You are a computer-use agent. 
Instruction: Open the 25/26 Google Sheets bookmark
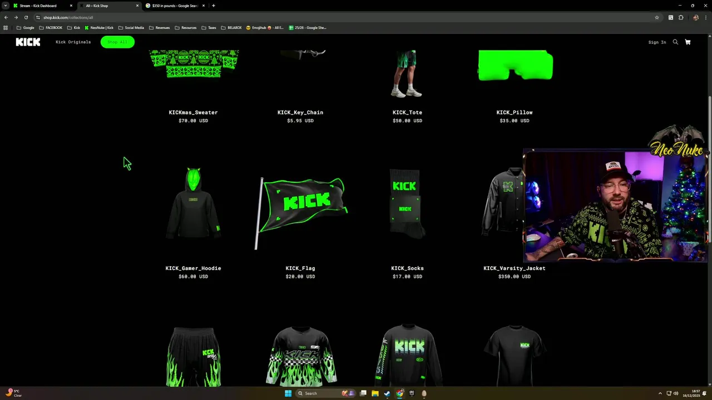(x=308, y=28)
